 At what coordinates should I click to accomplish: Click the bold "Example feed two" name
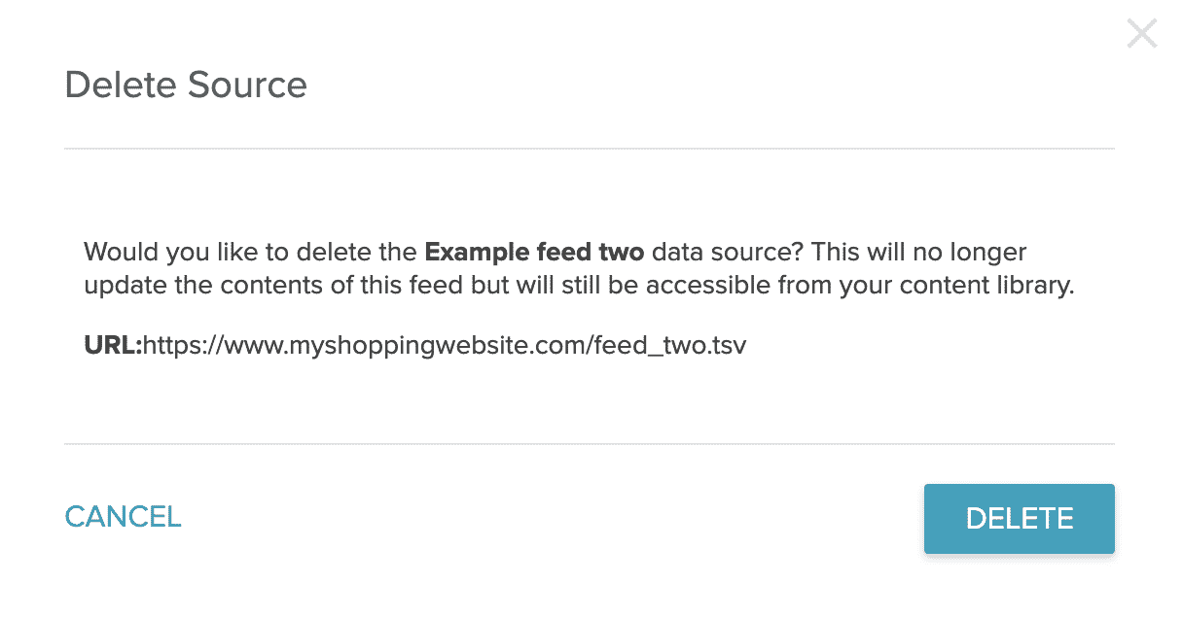tap(534, 253)
